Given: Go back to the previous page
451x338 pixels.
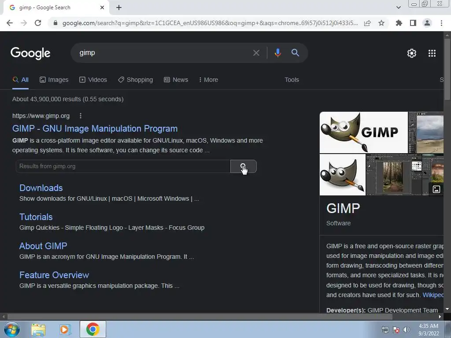Looking at the screenshot, I should (10, 23).
